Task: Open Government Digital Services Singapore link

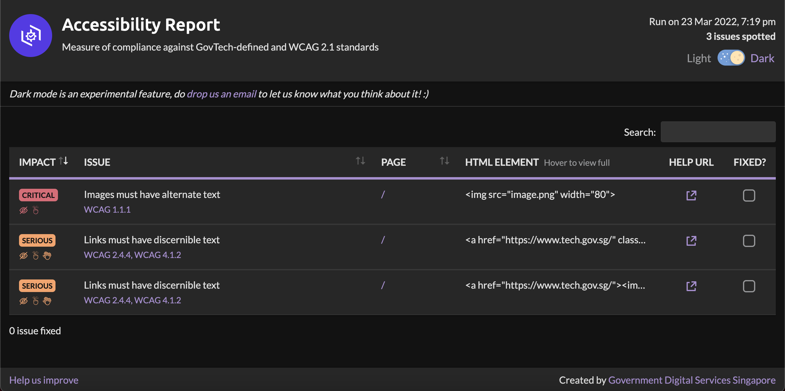Action: (x=692, y=380)
